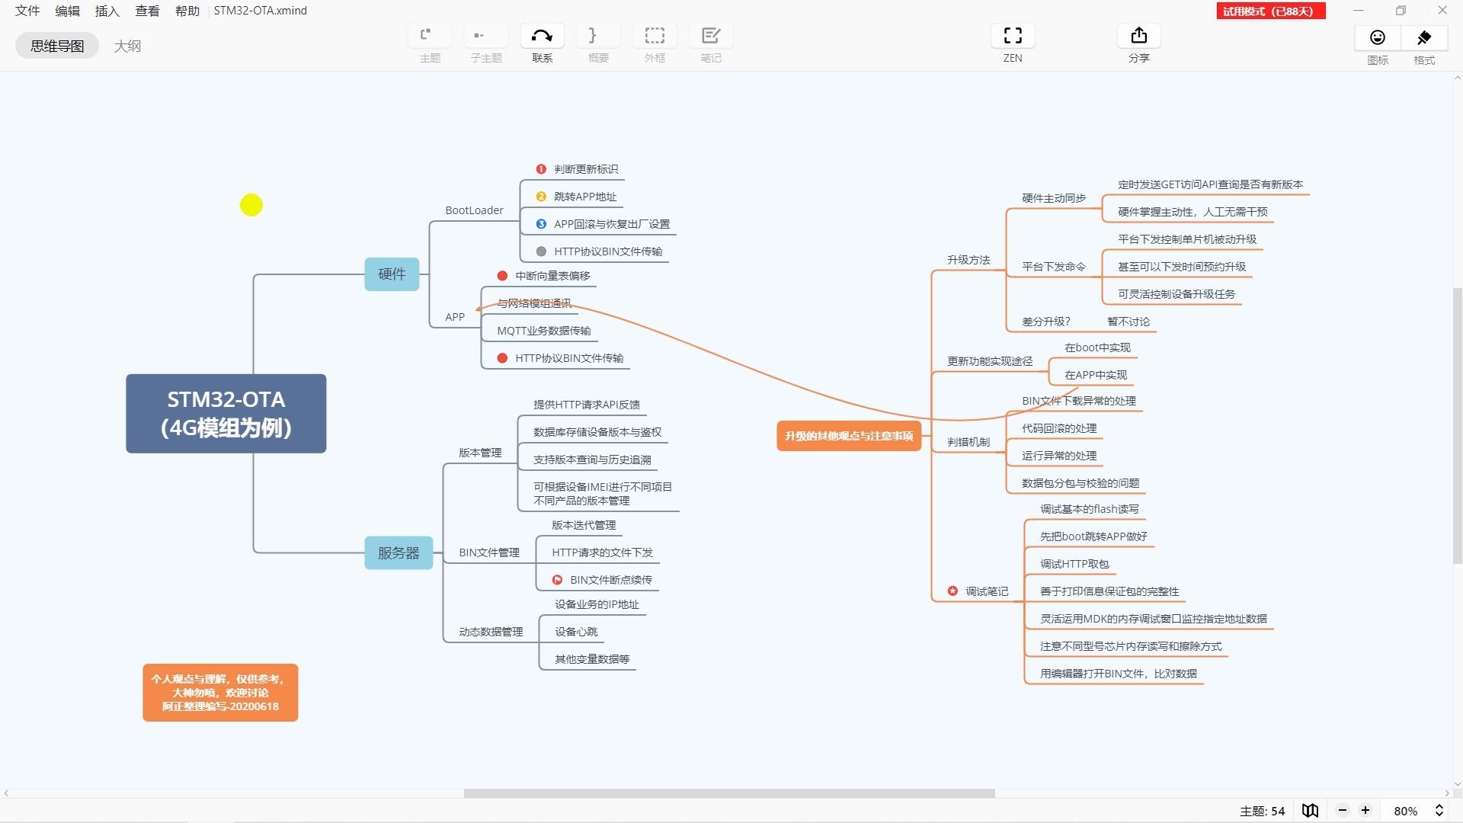Click the gray dot marker on HTTP协议BIN文件传输 under BootLoader
Screen dimensions: 1463x823
[541, 251]
